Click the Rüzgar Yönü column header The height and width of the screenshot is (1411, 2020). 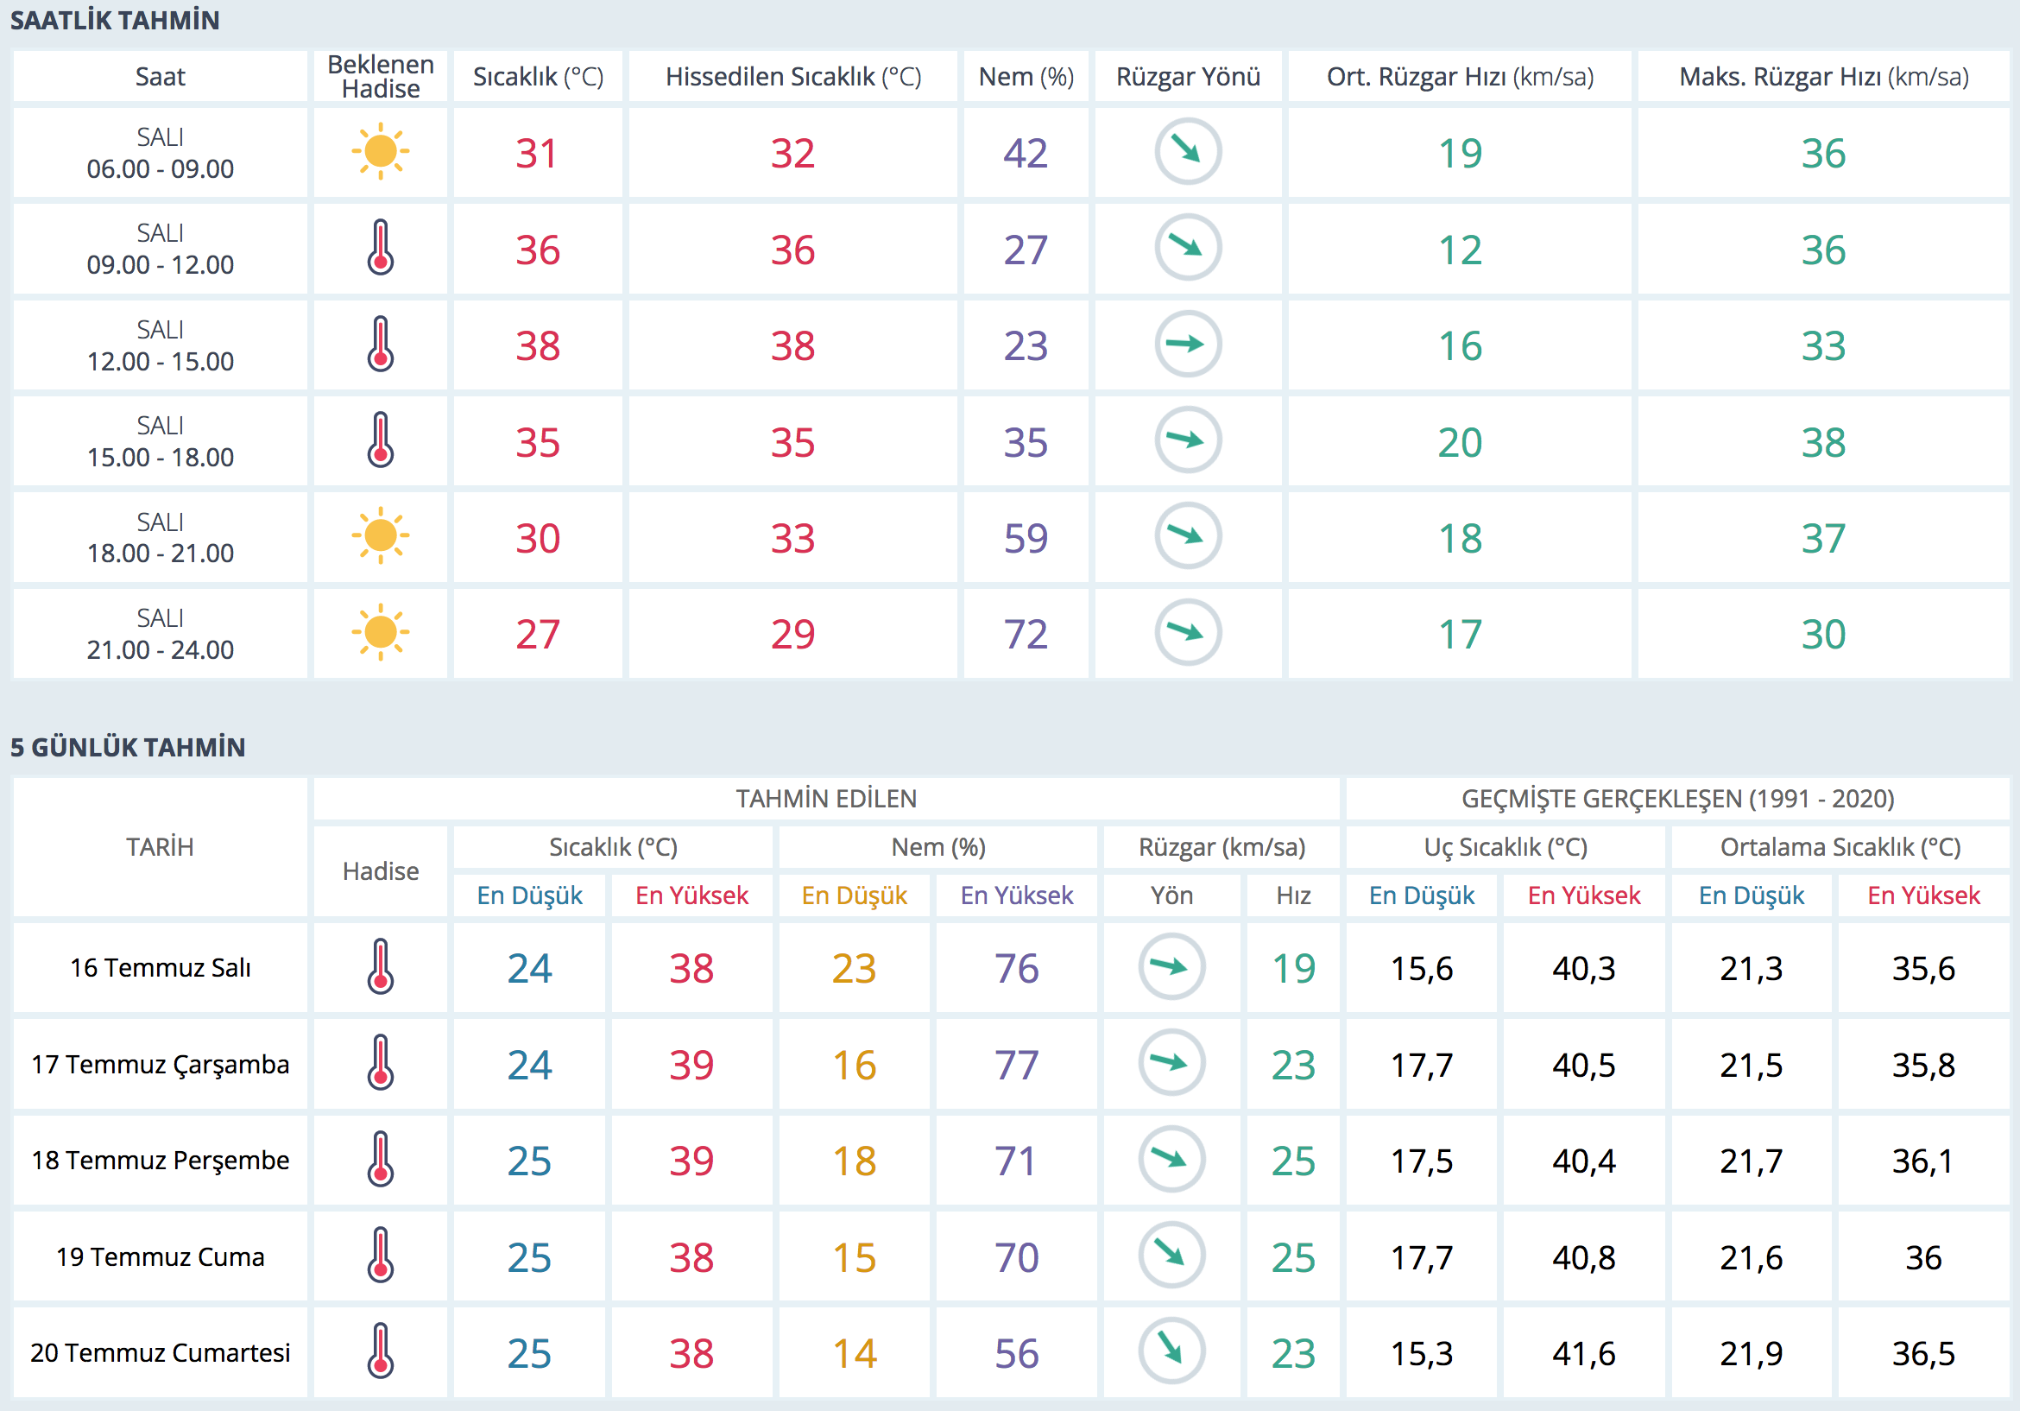[1188, 77]
